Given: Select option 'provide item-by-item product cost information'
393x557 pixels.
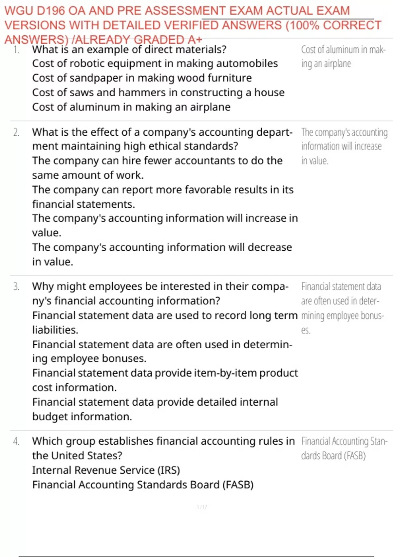Looking at the screenshot, I should 165,380.
